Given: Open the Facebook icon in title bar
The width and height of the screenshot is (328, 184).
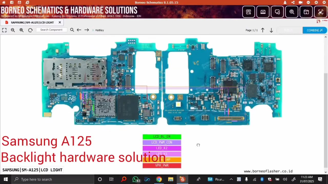Looking at the screenshot, I should [12, 2].
